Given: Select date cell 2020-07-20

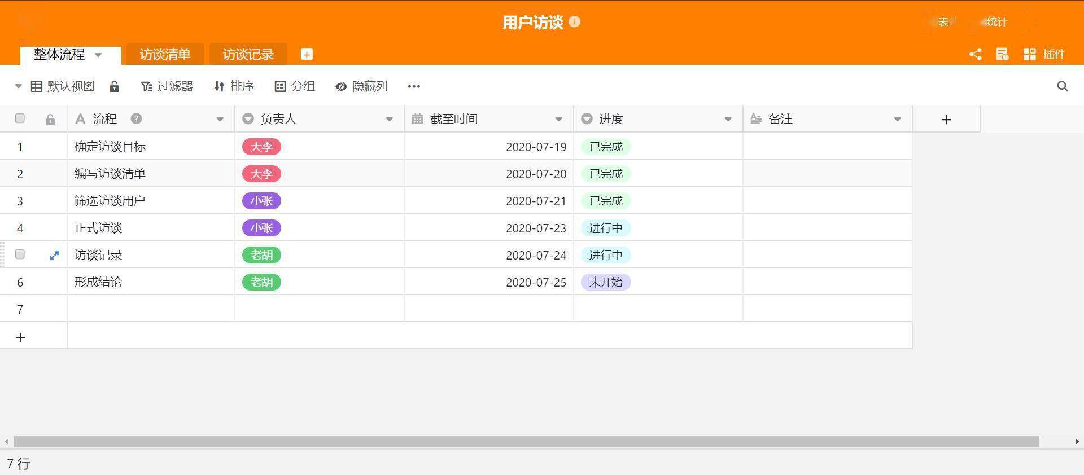Looking at the screenshot, I should [x=489, y=174].
